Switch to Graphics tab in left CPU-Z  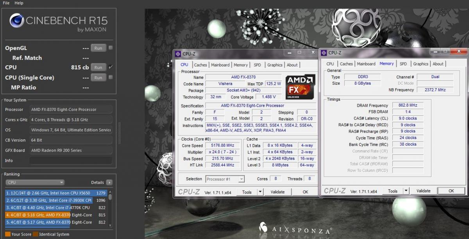pyautogui.click(x=275, y=65)
